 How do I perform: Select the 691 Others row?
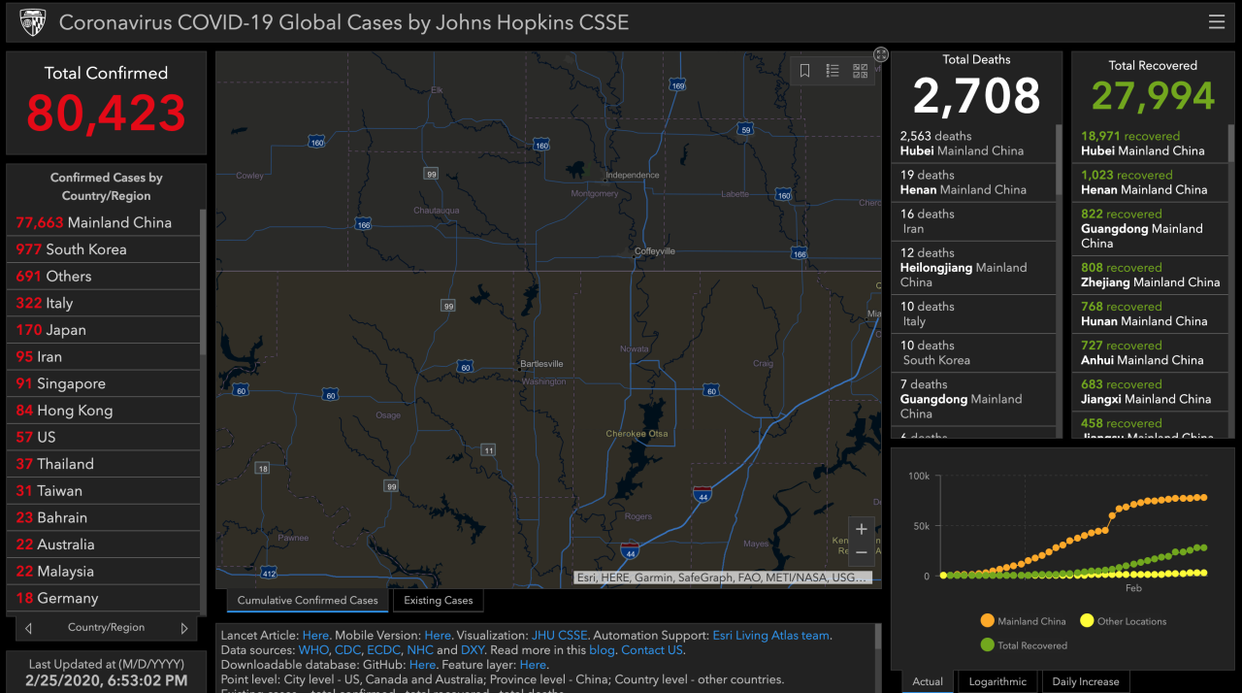pos(103,277)
